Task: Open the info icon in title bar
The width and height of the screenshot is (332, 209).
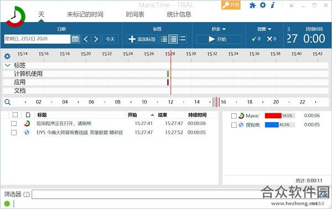Action: point(273,5)
